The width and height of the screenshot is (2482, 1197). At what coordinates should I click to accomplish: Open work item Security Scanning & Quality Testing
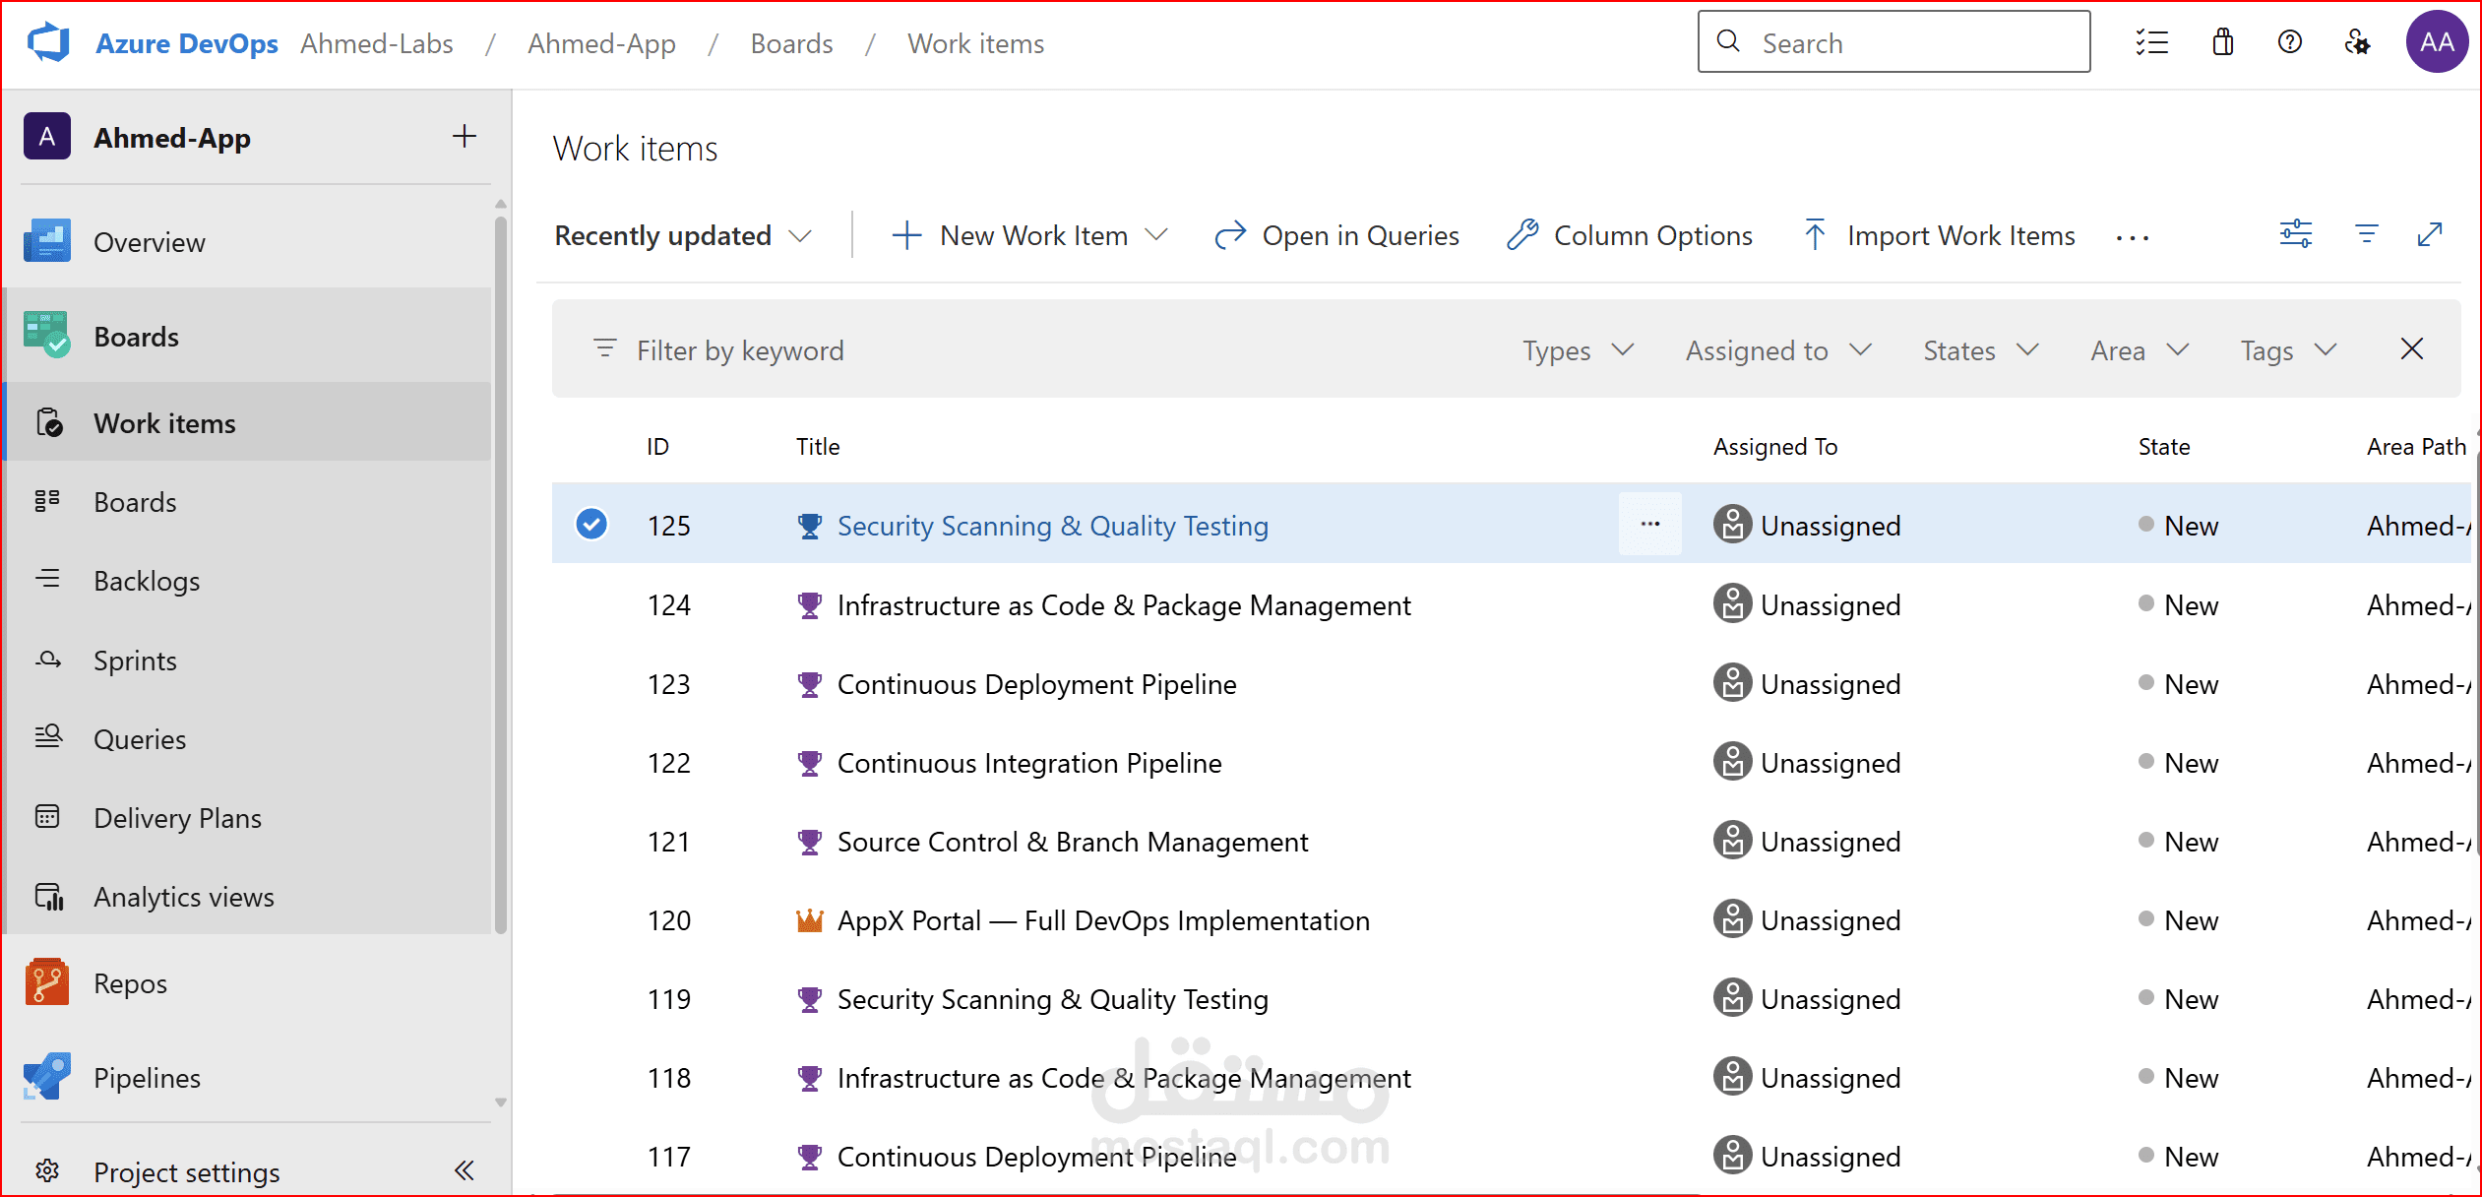tap(1051, 525)
